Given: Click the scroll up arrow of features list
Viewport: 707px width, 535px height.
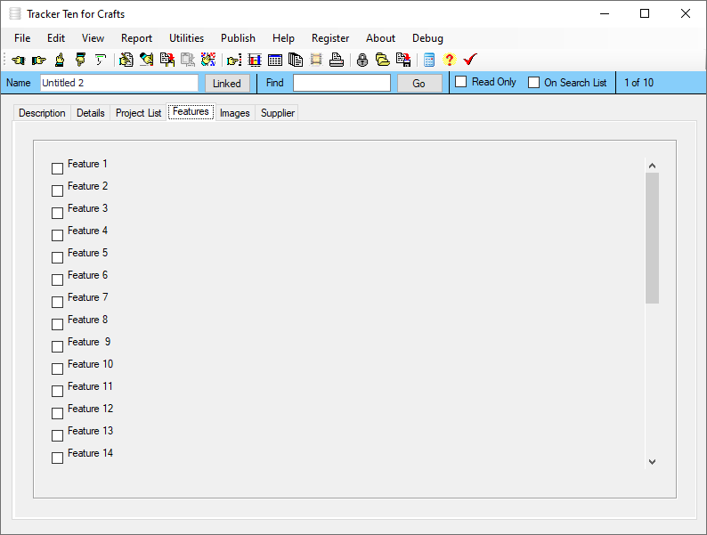Looking at the screenshot, I should [652, 166].
